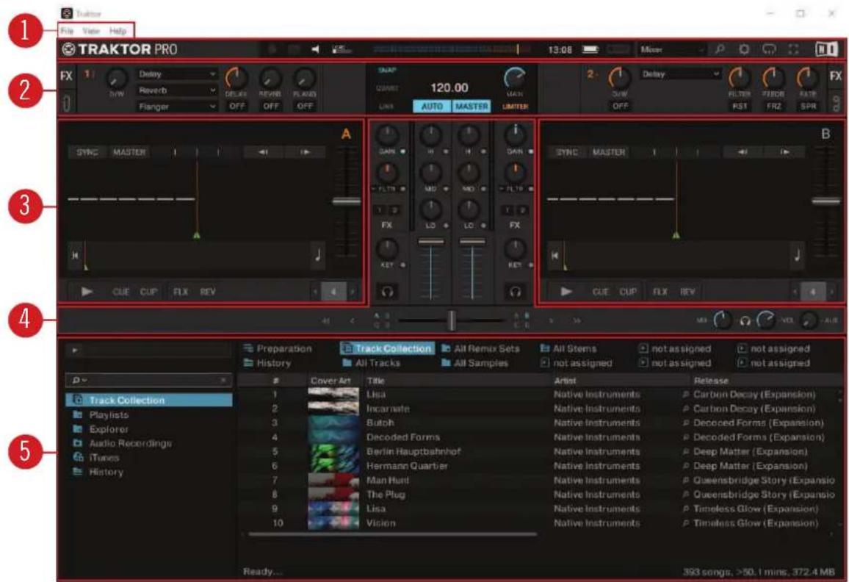This screenshot has height=582, width=849.
Task: Toggle the clock MASTER button beside AUTO
Action: coord(472,107)
